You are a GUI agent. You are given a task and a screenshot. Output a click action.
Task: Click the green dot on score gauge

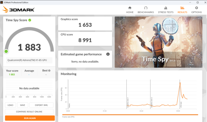coord(6,51)
